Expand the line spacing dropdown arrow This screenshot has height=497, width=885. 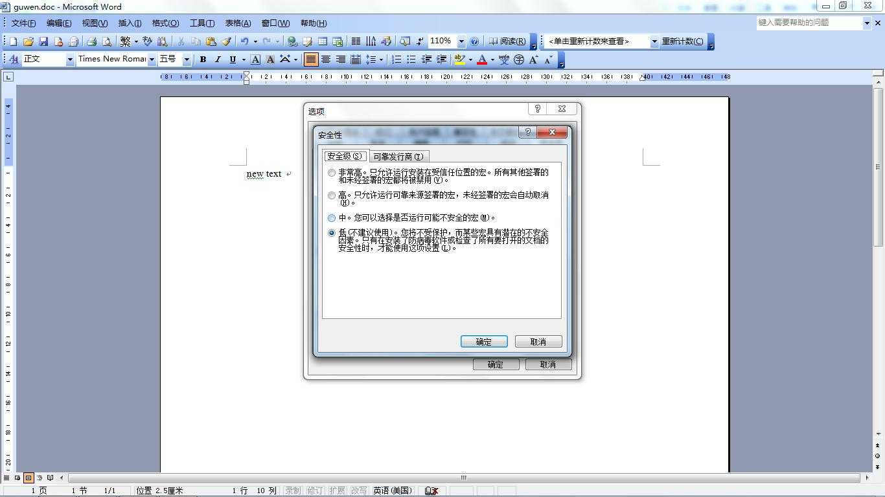coord(381,60)
